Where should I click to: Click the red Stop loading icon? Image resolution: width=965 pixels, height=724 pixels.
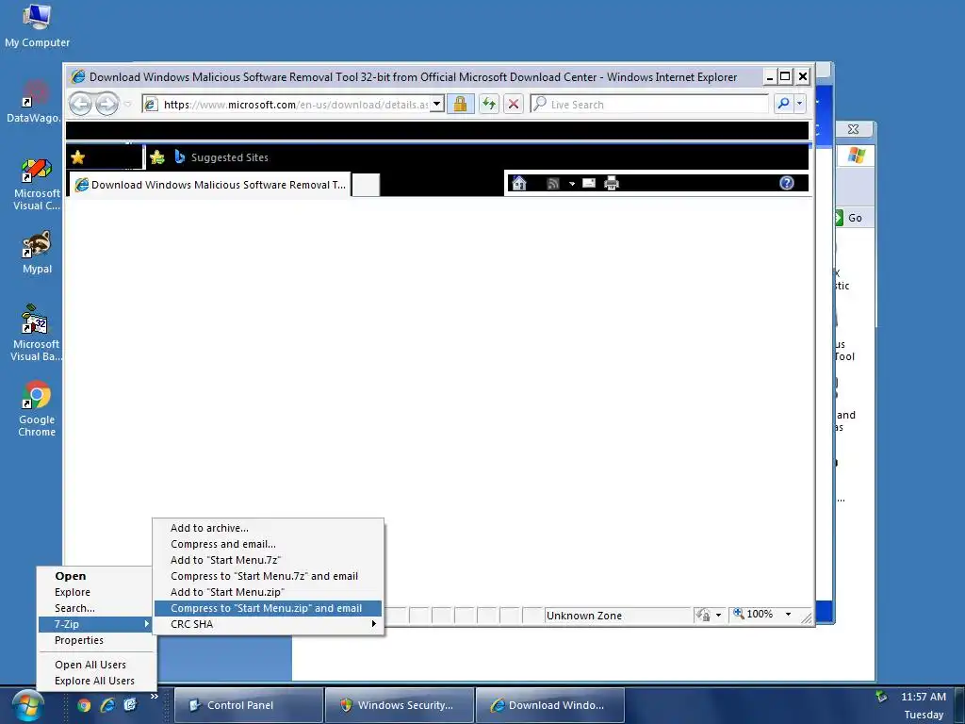(514, 104)
